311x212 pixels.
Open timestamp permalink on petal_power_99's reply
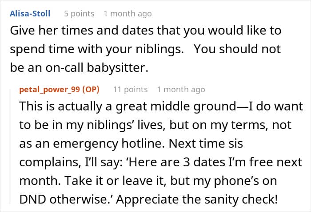(x=181, y=89)
